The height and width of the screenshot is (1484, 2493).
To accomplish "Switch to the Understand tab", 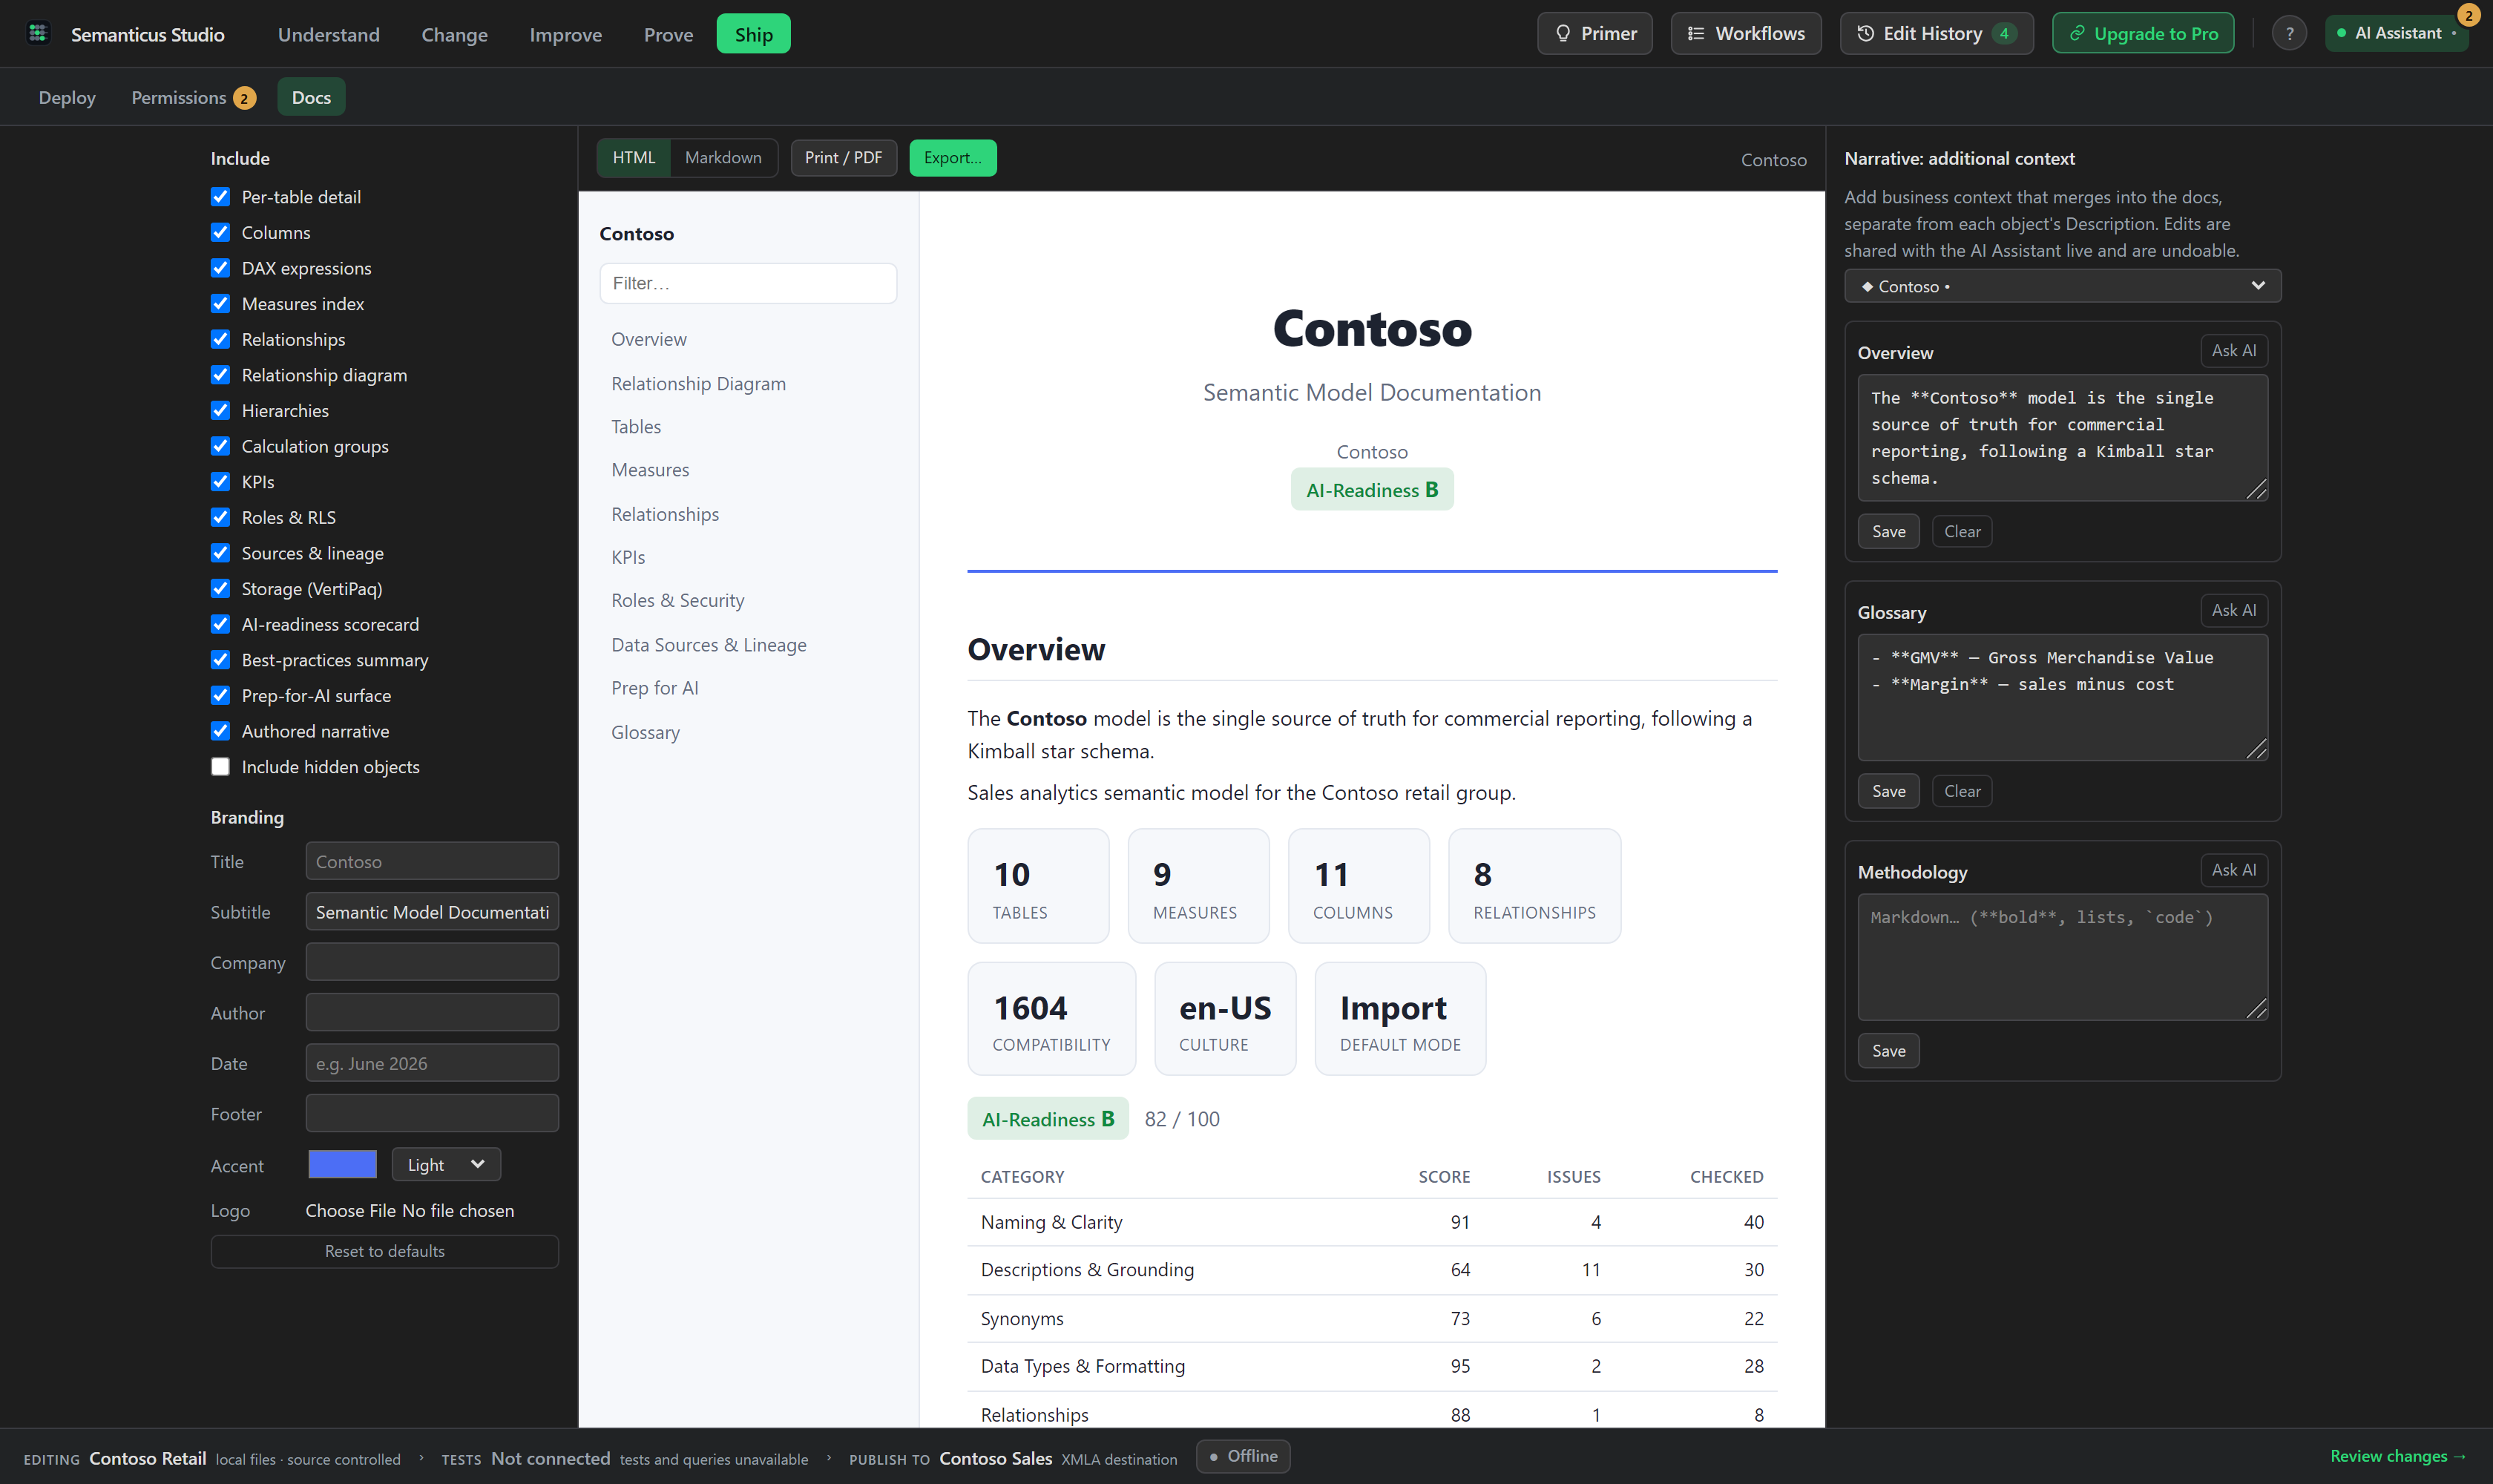I will tap(328, 34).
